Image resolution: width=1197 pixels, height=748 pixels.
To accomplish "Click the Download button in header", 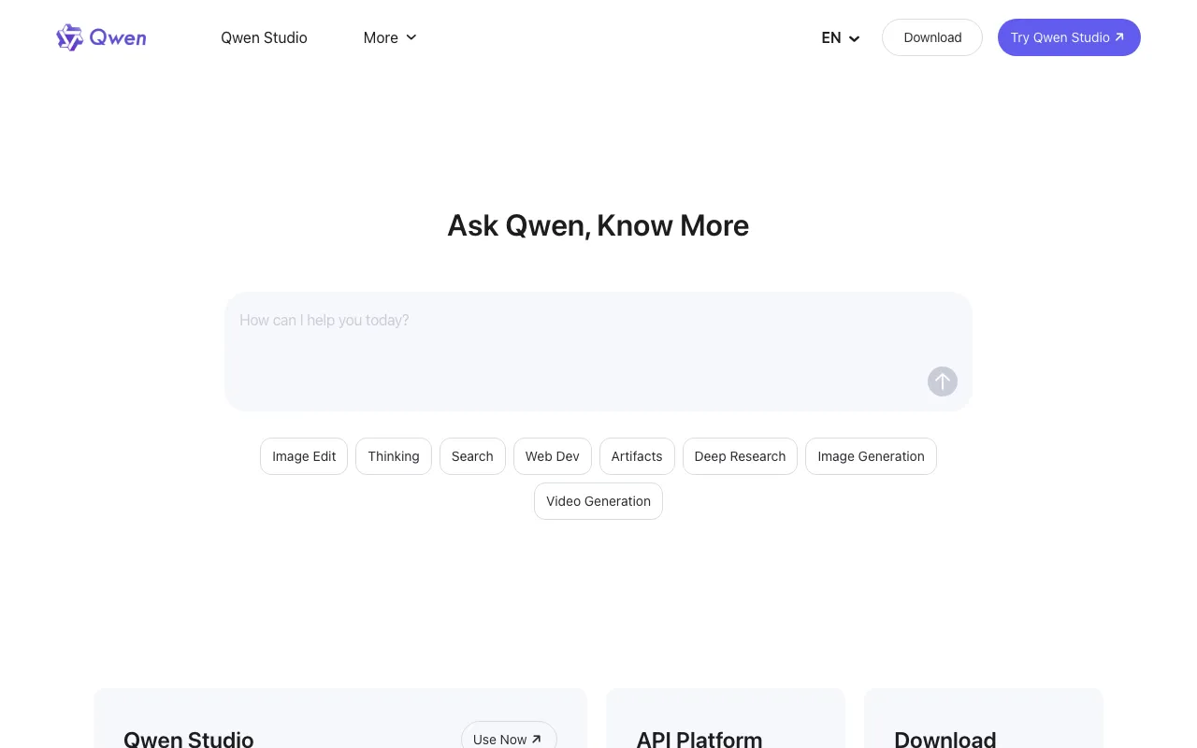I will tap(932, 37).
